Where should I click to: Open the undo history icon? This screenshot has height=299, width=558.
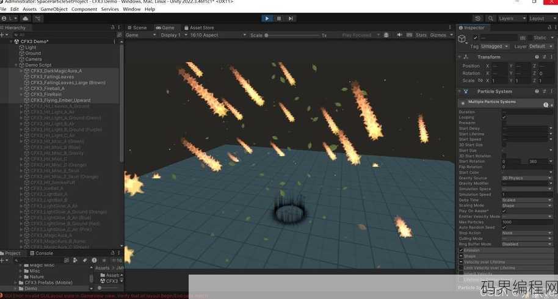click(478, 18)
